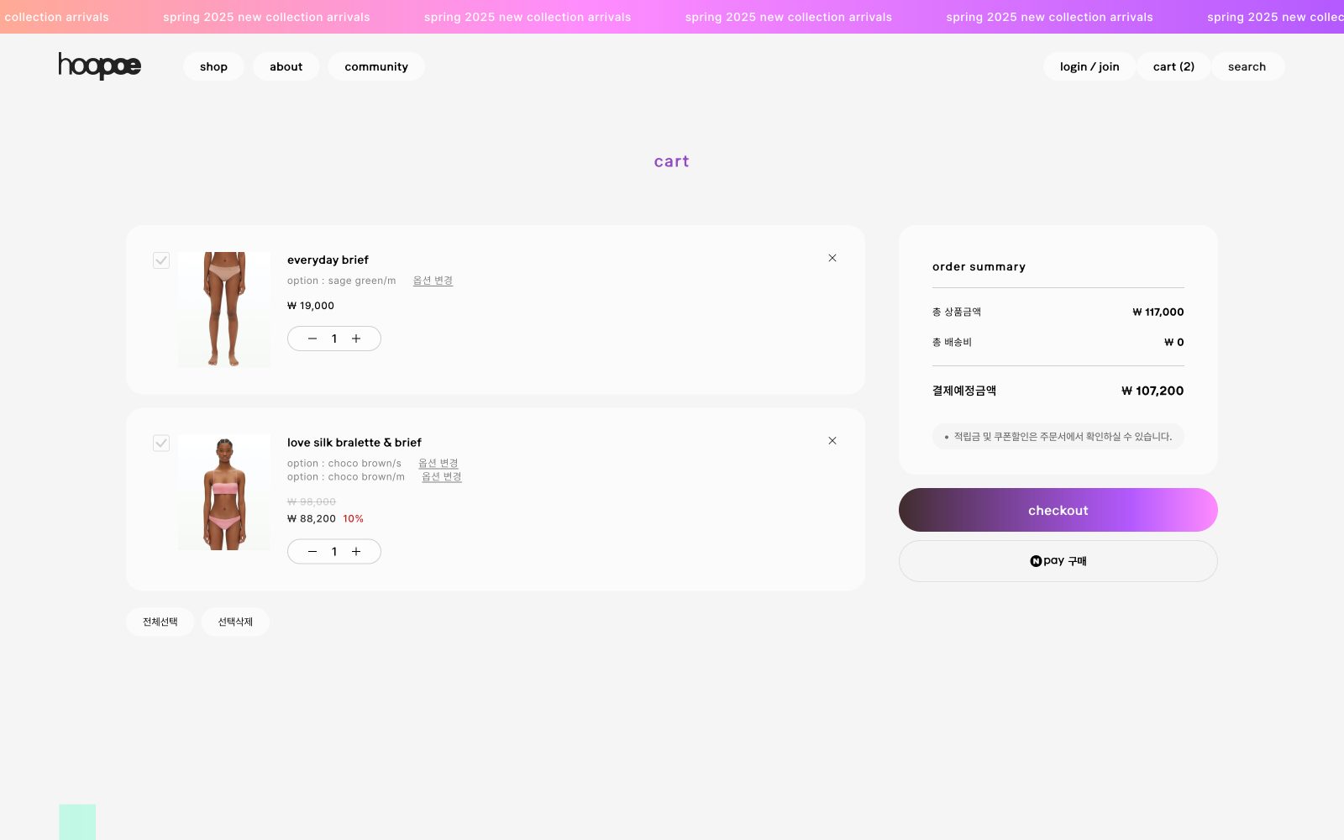The width and height of the screenshot is (1344, 840).
Task: Change sage green/m option for everyday brief
Action: tap(433, 281)
